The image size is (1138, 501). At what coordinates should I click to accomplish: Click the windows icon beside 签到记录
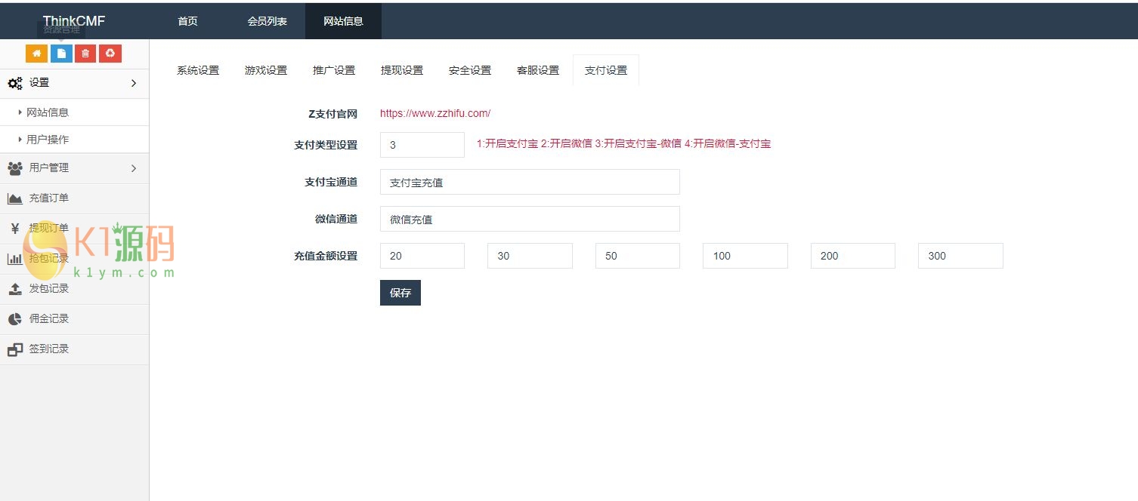15,349
